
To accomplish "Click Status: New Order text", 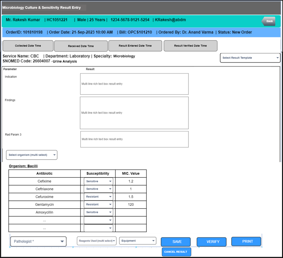I will coord(235,32).
